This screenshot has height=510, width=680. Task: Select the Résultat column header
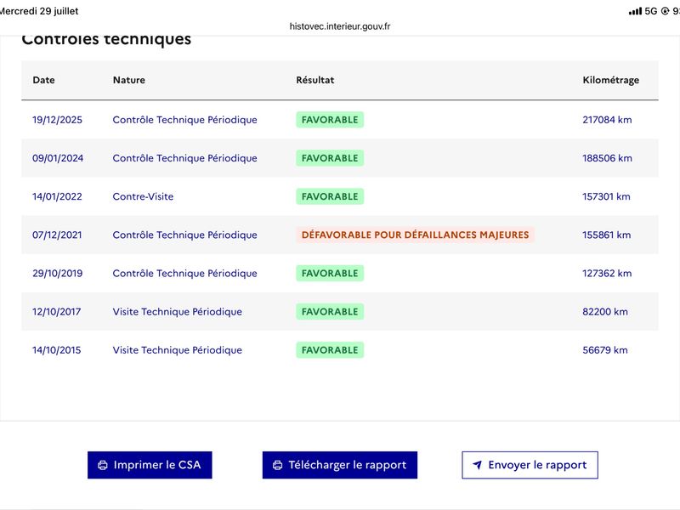[314, 80]
